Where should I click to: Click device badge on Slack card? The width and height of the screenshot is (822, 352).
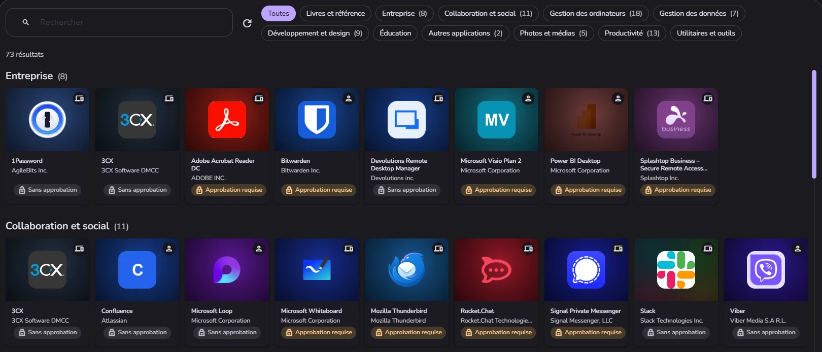708,249
